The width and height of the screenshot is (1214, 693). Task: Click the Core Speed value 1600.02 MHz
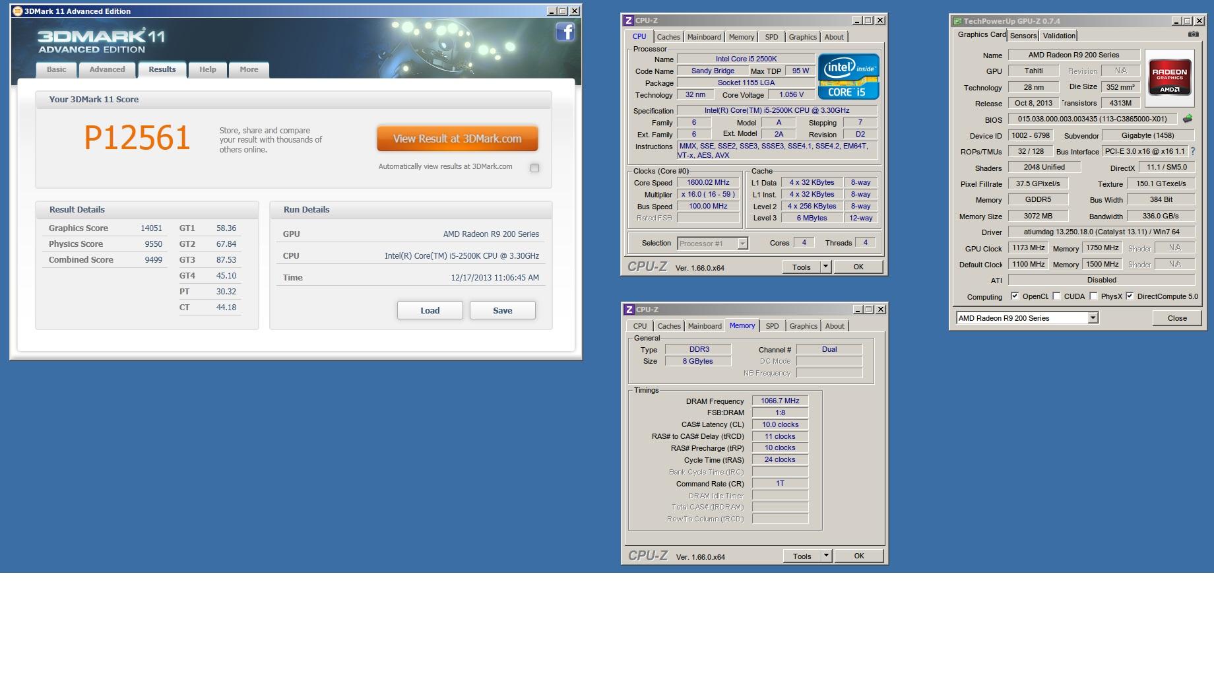coord(708,183)
